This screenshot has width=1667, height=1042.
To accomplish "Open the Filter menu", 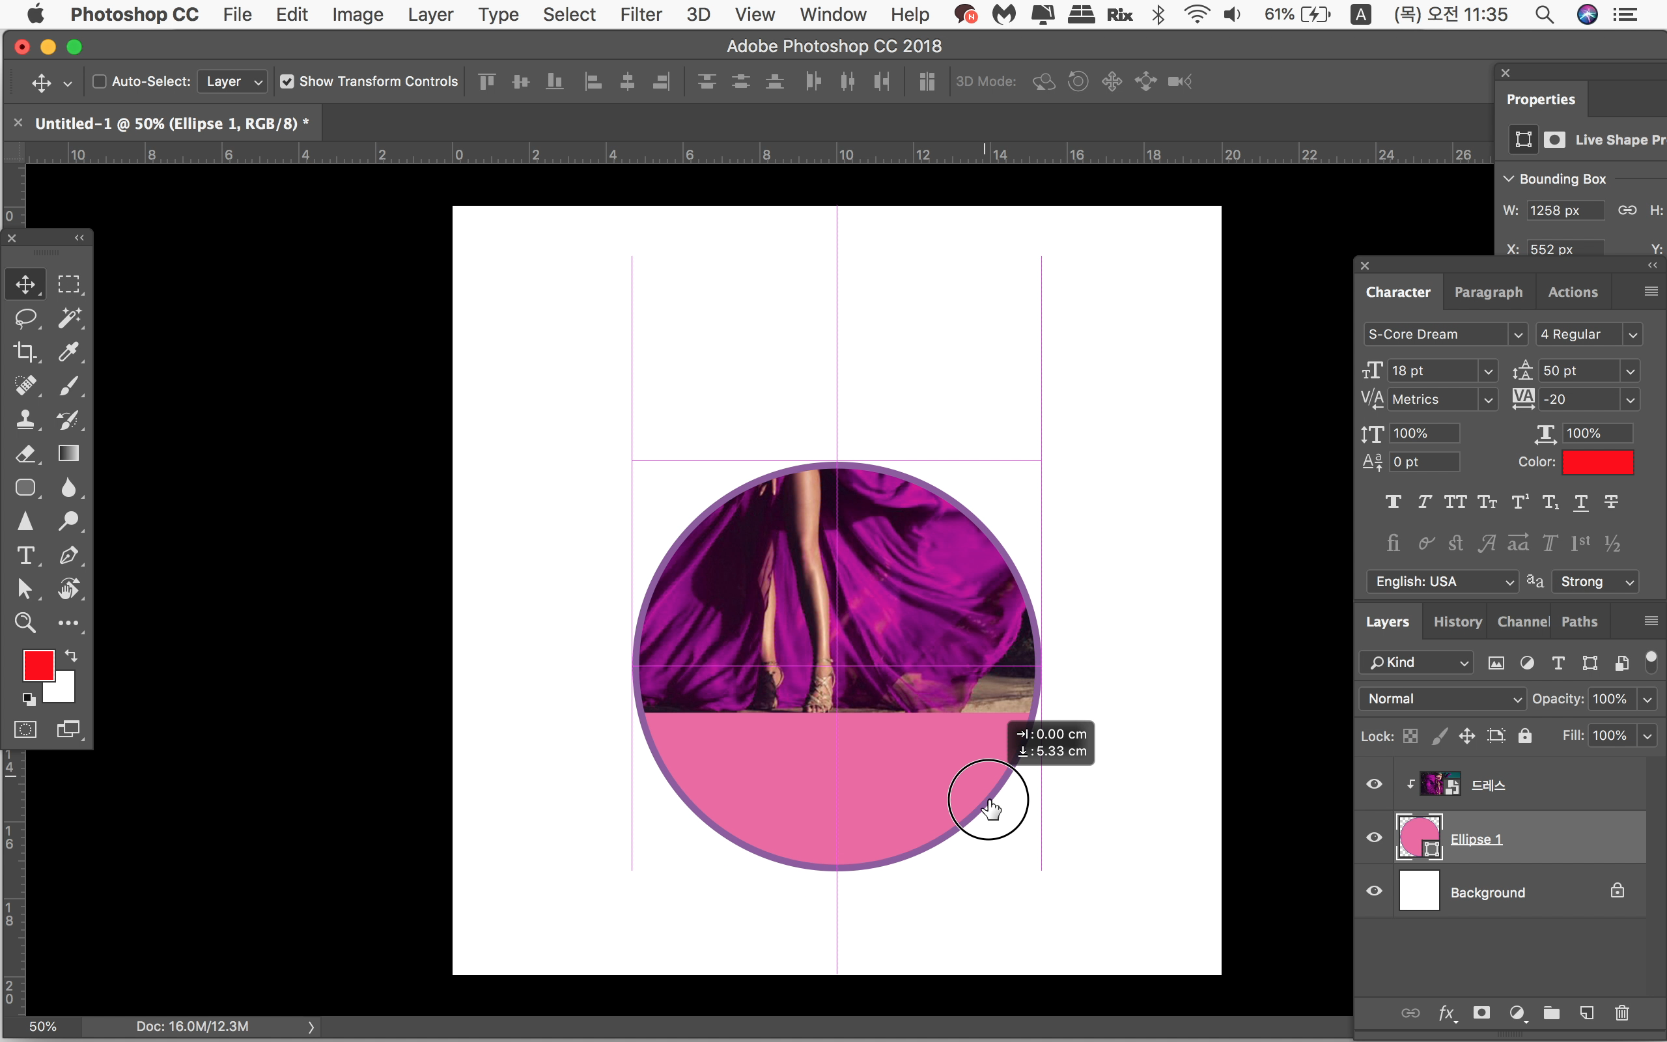I will [x=640, y=14].
